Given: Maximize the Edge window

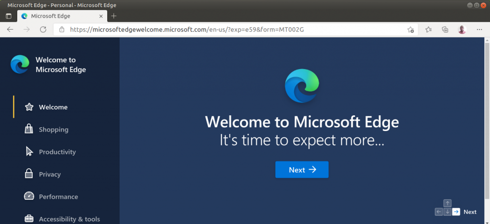Looking at the screenshot, I should [x=476, y=5].
